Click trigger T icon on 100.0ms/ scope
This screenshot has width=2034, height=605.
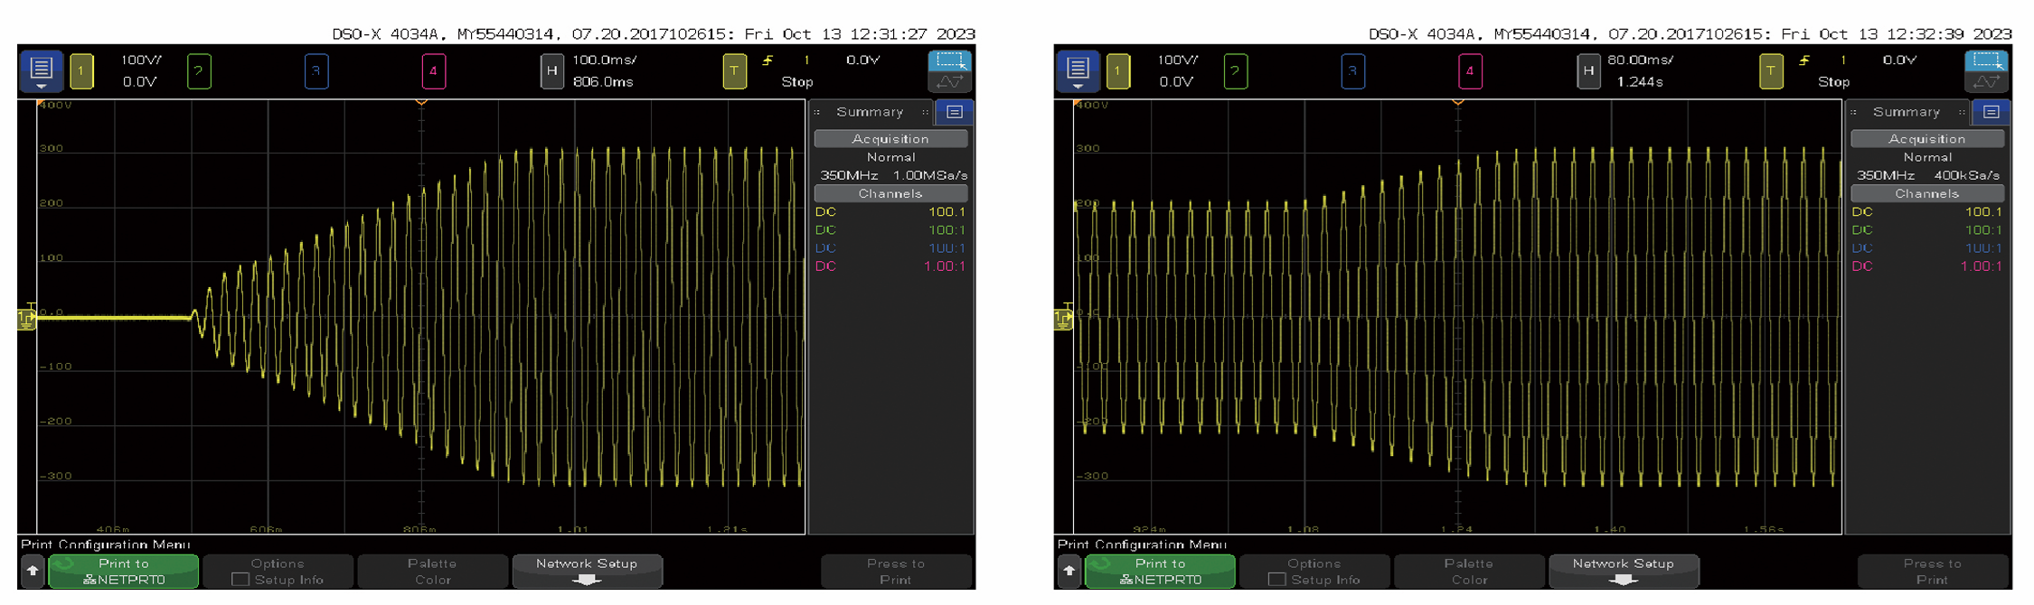[x=734, y=71]
